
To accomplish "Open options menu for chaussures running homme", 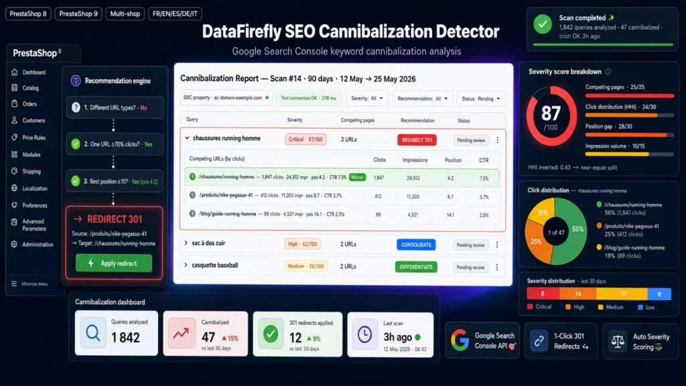I will (x=498, y=140).
